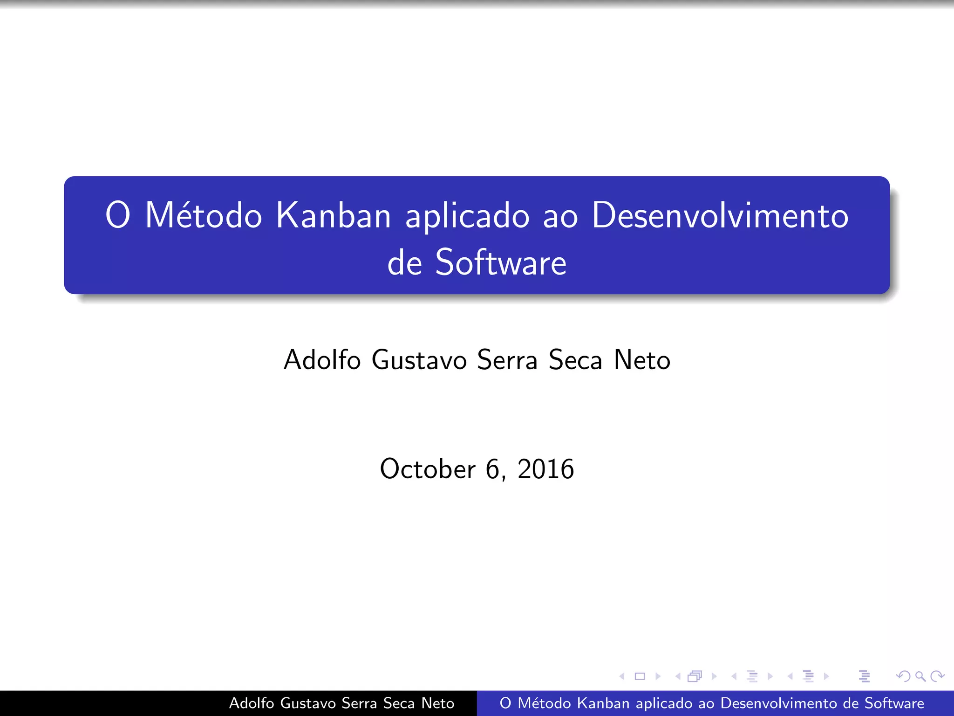Jump to previous subsection arrow
The height and width of the screenshot is (716, 954).
point(734,676)
